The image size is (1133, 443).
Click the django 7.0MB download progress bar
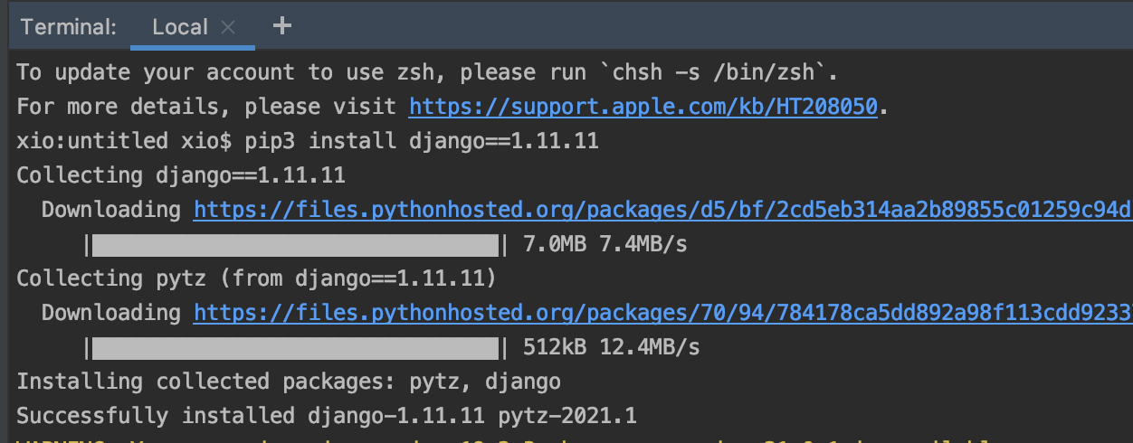pos(295,244)
